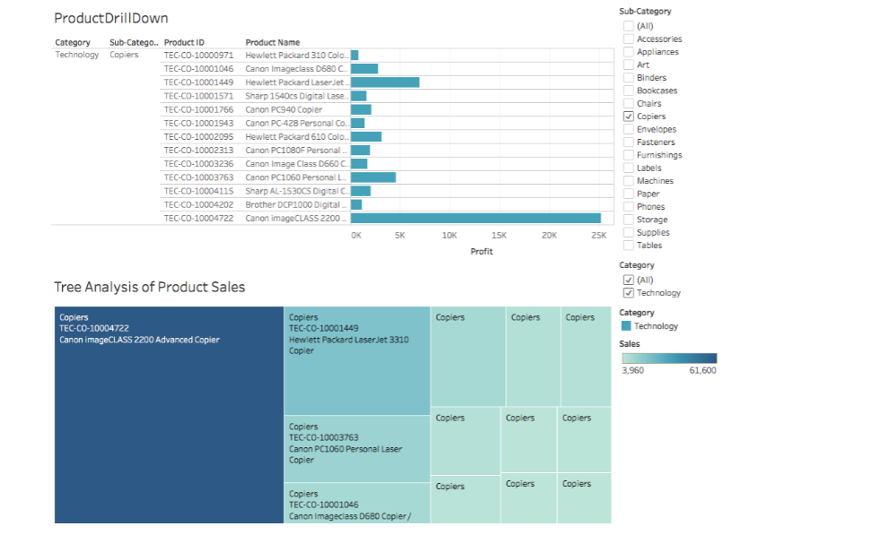Select product ID TEC-CO-10002313
Screen dimensions: 881x535
[x=198, y=150]
